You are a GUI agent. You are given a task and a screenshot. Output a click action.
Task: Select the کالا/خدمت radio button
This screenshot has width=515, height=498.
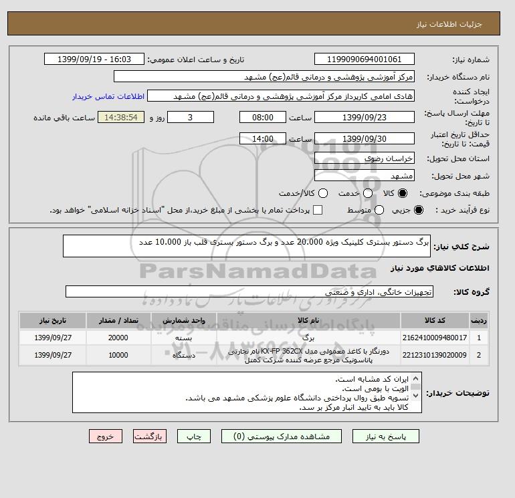point(323,193)
